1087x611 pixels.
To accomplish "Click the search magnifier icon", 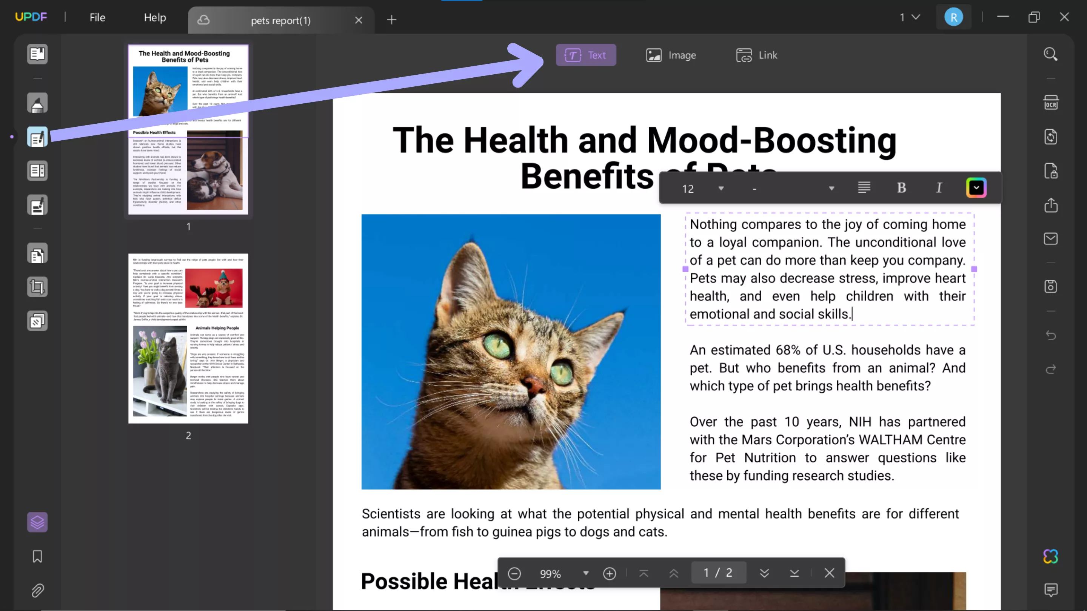I will [x=1050, y=54].
